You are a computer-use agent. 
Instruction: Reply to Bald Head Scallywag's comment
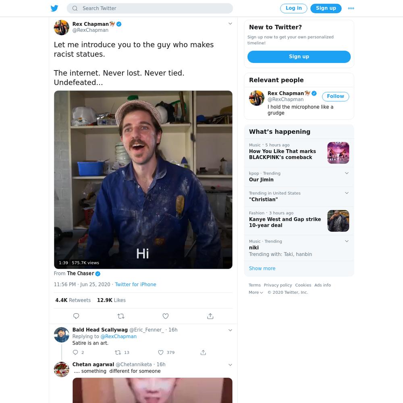click(75, 352)
